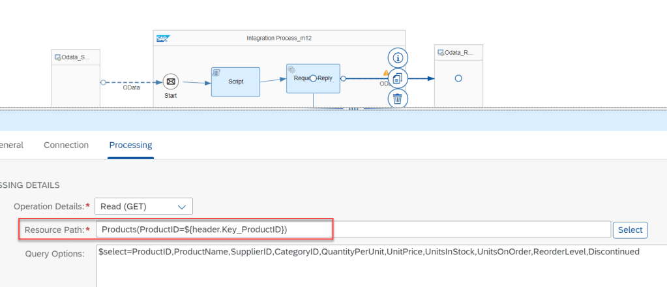The height and width of the screenshot is (287, 667).
Task: Click the Odata_S sender participant icon
Action: [58, 58]
